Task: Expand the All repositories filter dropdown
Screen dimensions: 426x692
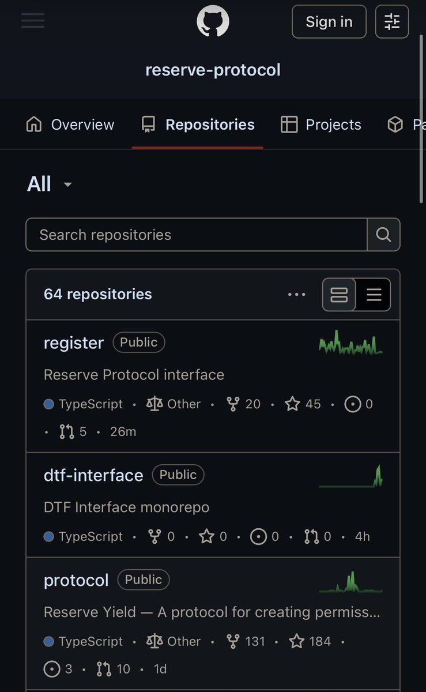Action: coord(50,184)
